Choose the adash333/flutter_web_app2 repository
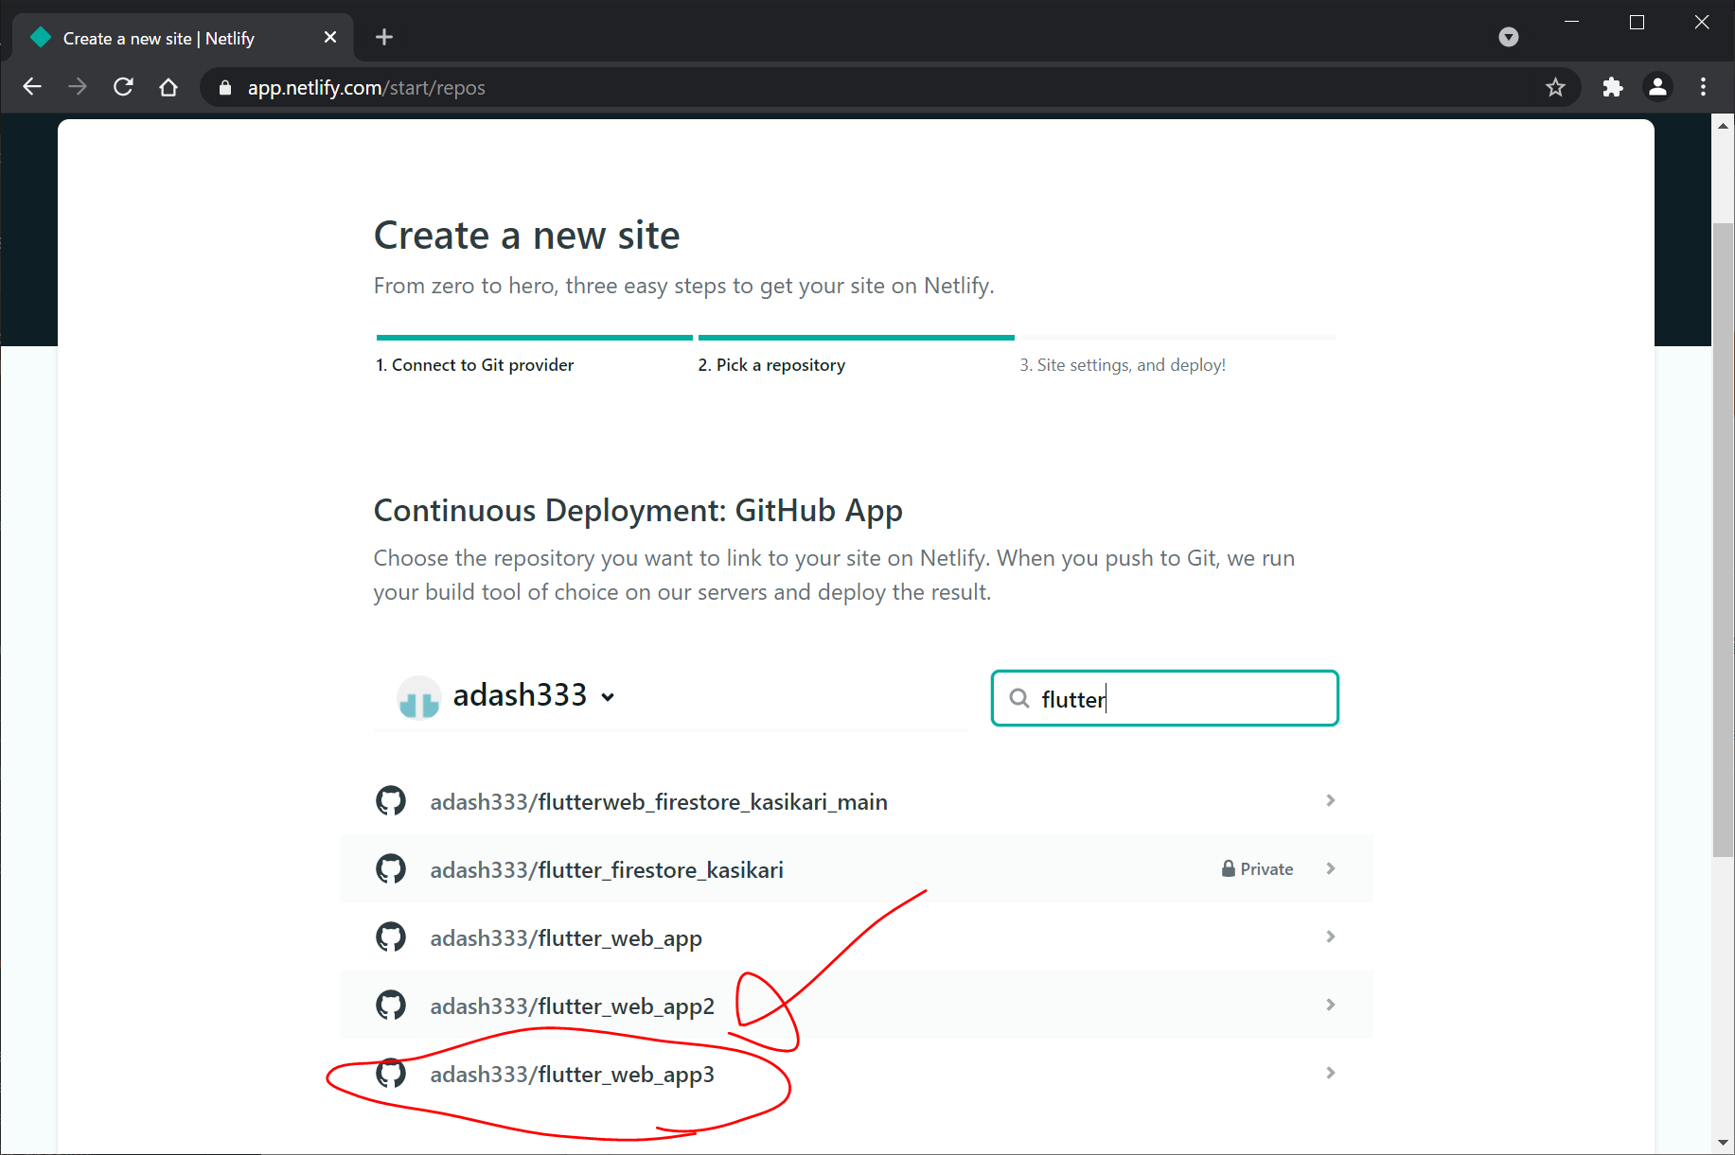 [856, 1006]
